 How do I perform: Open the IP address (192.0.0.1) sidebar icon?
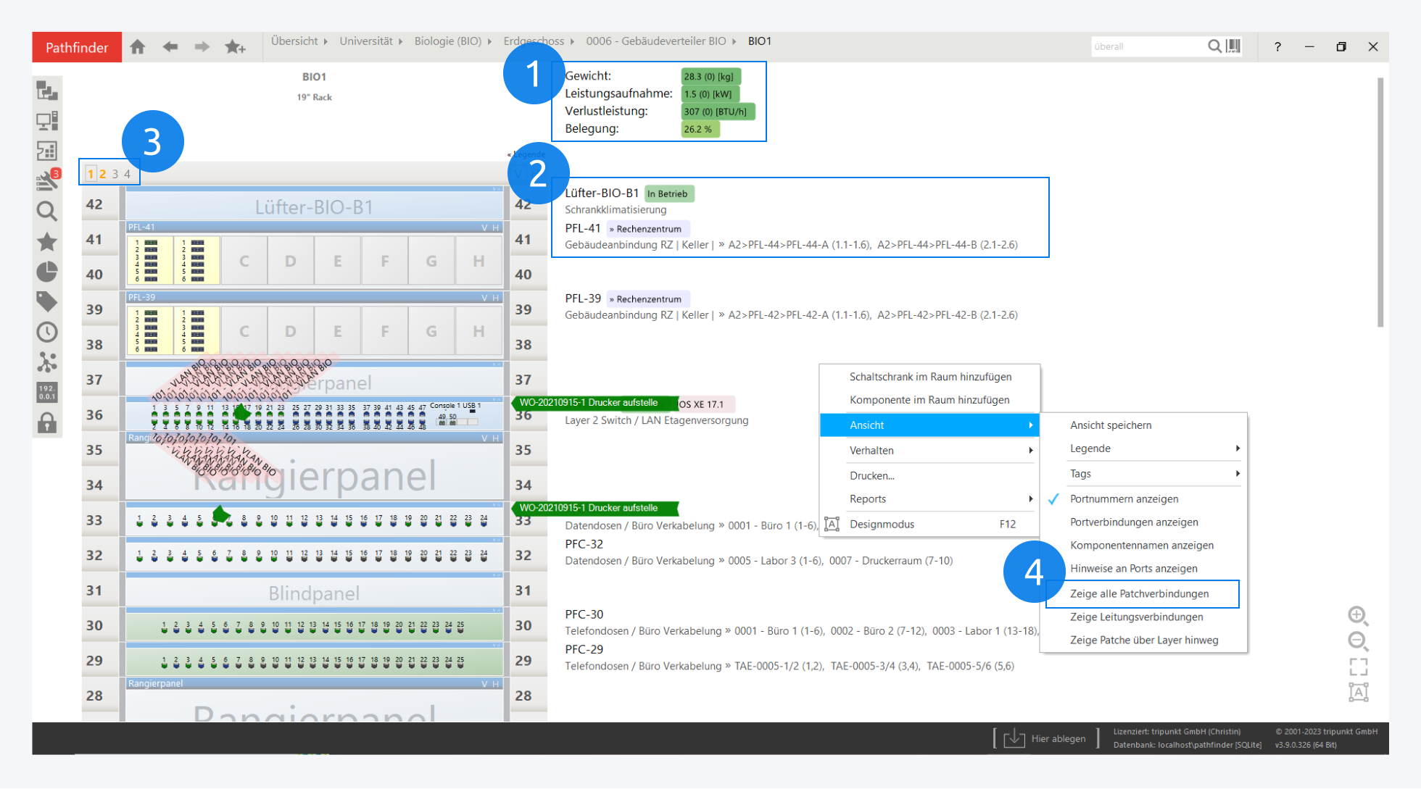point(47,393)
